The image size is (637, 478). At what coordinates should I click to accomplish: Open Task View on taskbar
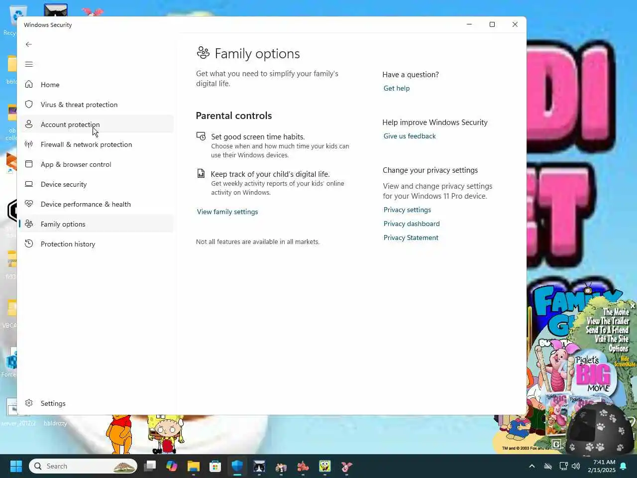pyautogui.click(x=150, y=466)
